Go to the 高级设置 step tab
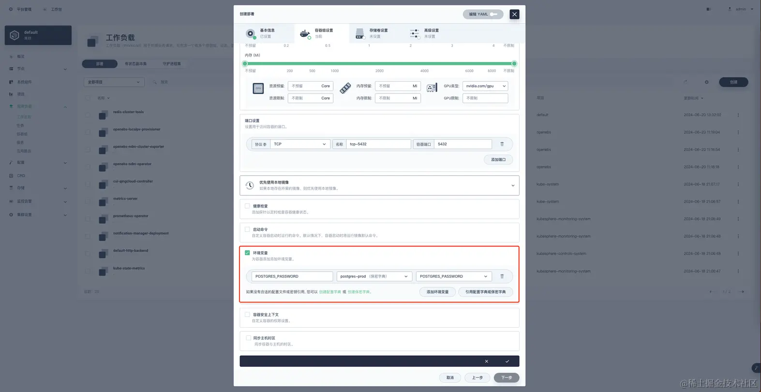 pos(431,33)
